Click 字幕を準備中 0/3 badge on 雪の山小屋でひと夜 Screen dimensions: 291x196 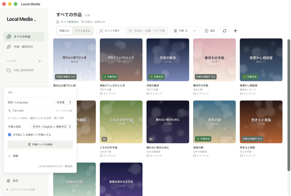tap(66, 77)
